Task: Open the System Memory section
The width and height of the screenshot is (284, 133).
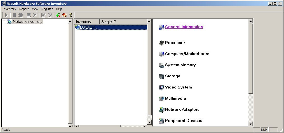Action: (x=180, y=65)
